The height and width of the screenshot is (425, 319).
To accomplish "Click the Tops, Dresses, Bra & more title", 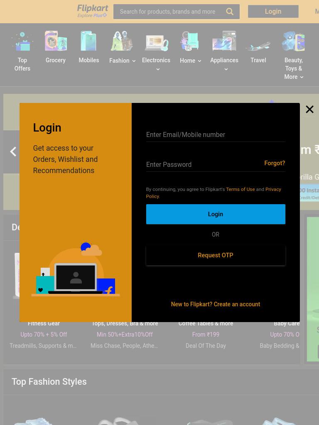I will (x=125, y=323).
